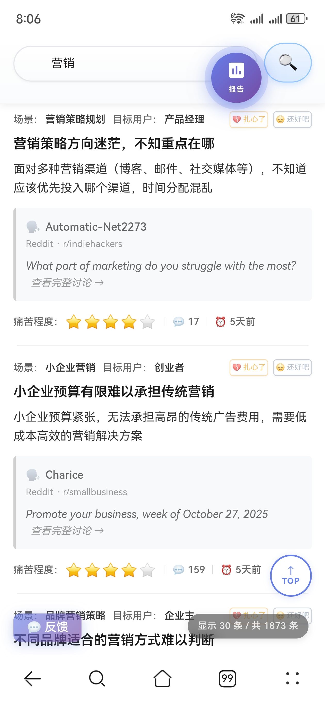The width and height of the screenshot is (325, 702).
Task: Open the 反馈 feedback button
Action: coord(47,627)
